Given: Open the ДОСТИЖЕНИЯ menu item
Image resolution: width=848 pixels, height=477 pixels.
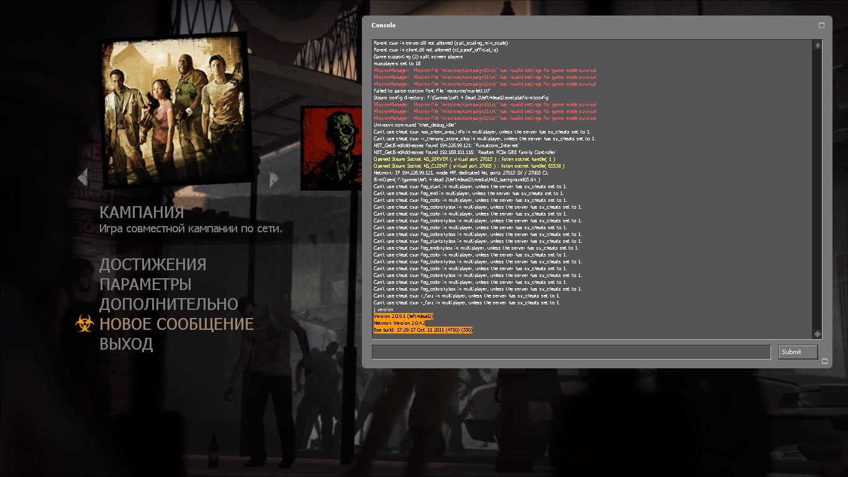Looking at the screenshot, I should point(153,265).
